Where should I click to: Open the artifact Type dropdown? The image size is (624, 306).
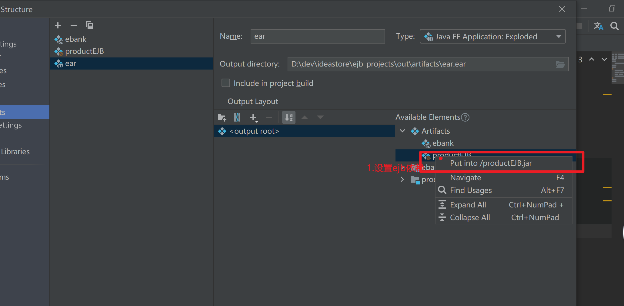(492, 37)
